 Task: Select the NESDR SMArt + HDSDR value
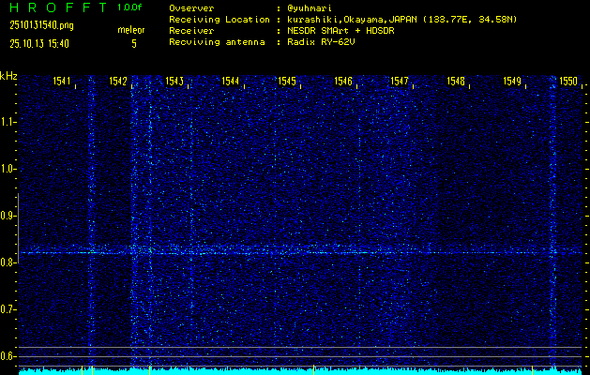340,31
